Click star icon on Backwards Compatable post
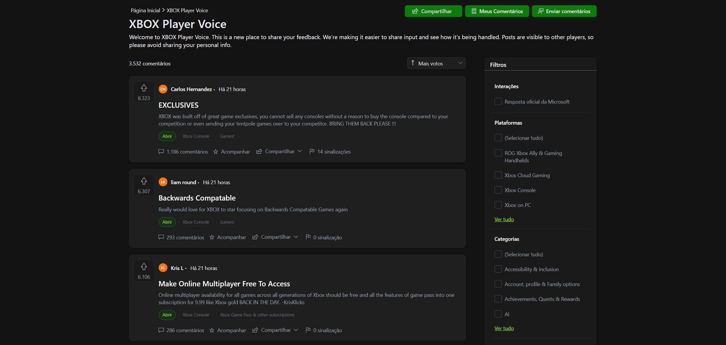 coord(212,237)
